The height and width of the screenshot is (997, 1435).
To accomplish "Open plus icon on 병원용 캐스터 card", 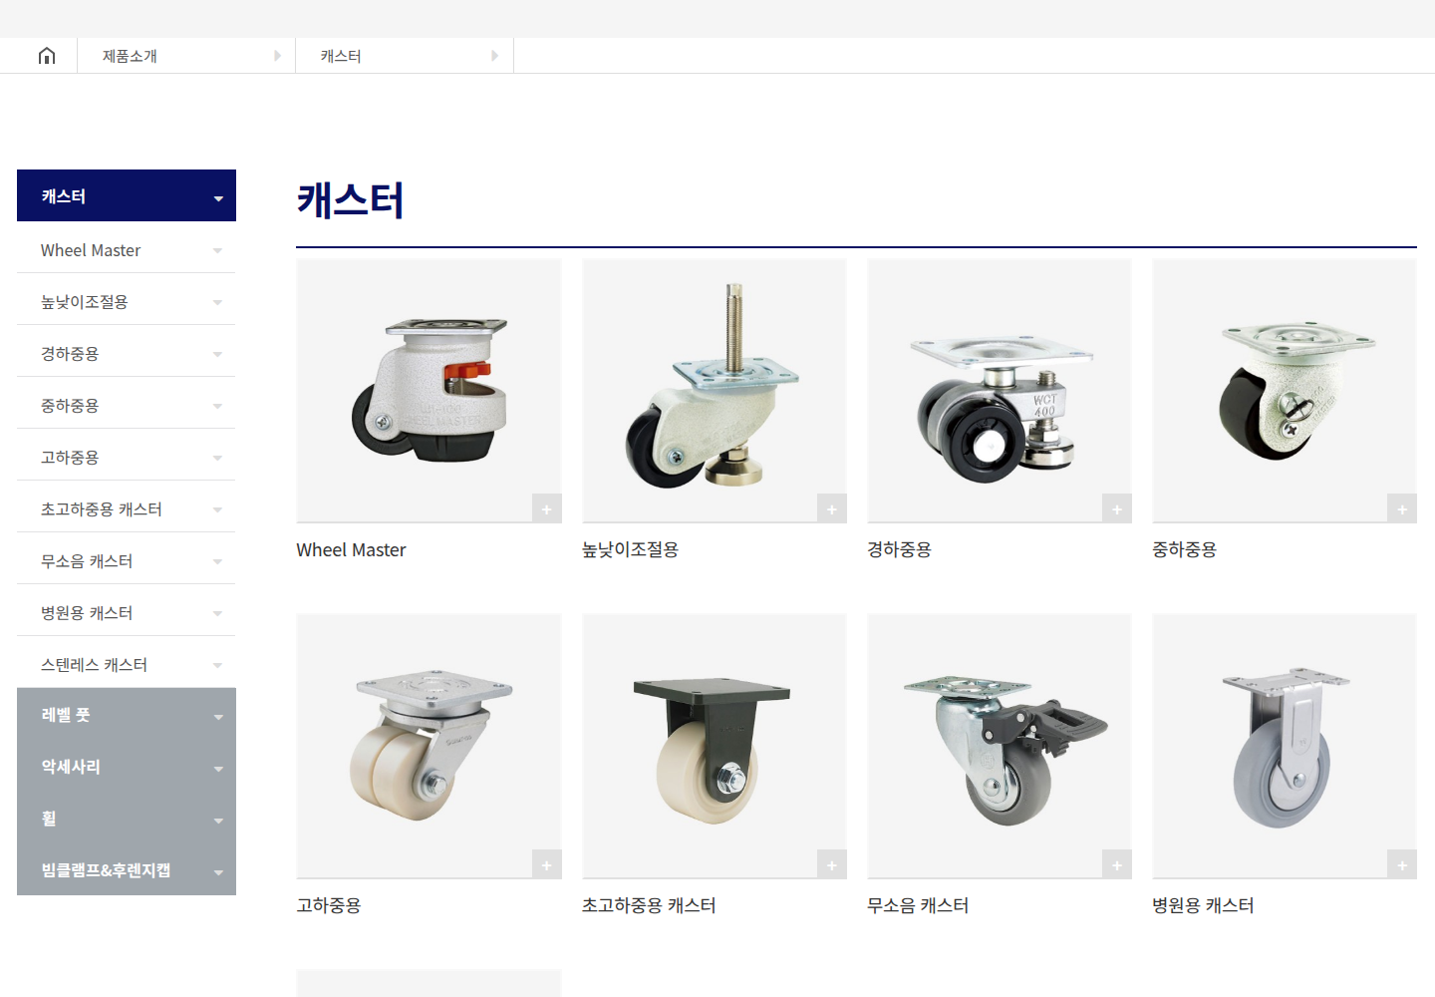I will [1401, 864].
